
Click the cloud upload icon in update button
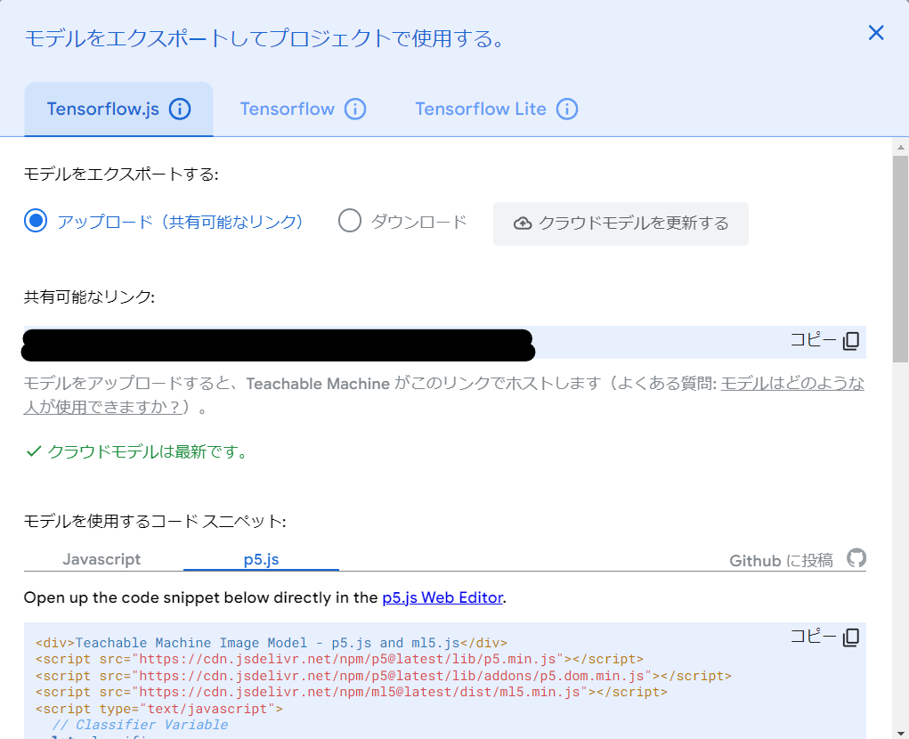tap(521, 223)
